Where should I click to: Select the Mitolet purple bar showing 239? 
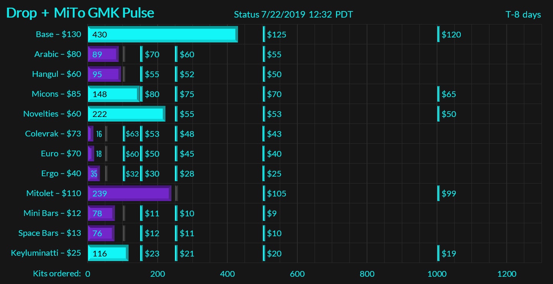(x=129, y=193)
